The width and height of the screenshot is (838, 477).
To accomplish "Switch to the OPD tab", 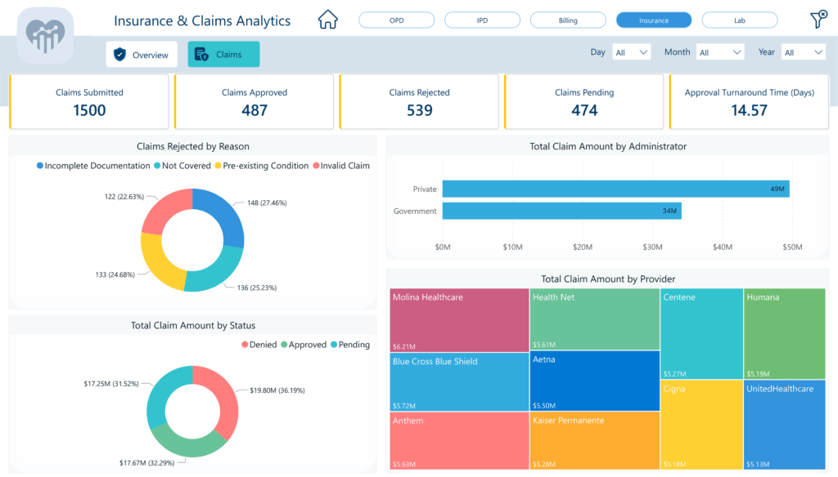I will (x=396, y=20).
